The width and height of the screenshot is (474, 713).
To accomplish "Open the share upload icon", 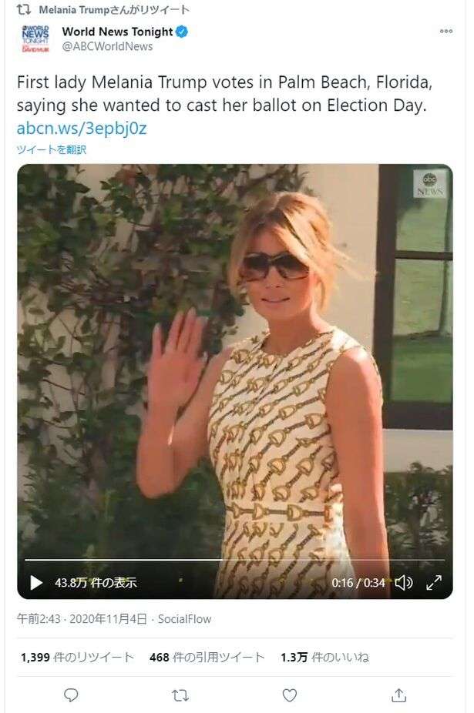I will coord(399,695).
